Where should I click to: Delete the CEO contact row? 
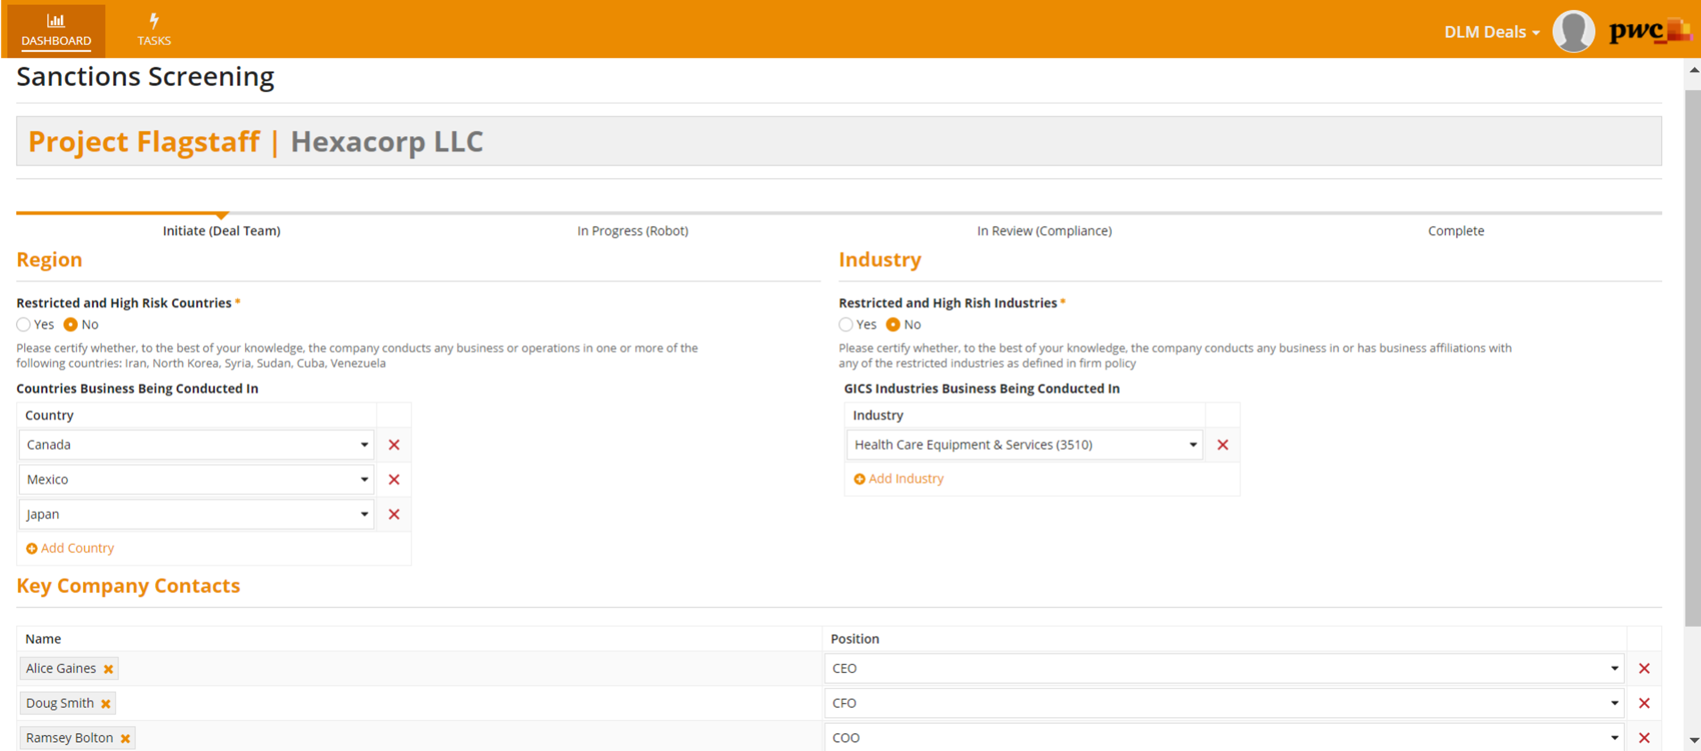tap(1644, 669)
